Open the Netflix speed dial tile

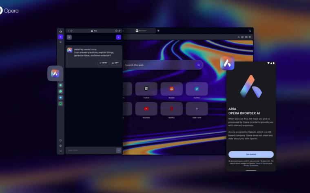(x=171, y=109)
